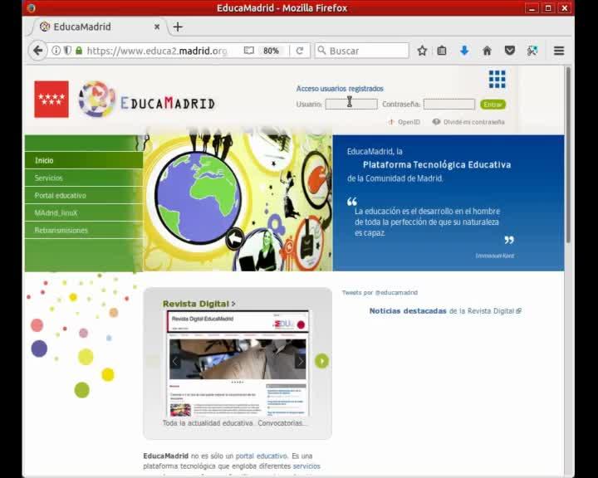This screenshot has height=478, width=598.
Task: Open Tweets por @educamadrid link
Action: point(380,293)
